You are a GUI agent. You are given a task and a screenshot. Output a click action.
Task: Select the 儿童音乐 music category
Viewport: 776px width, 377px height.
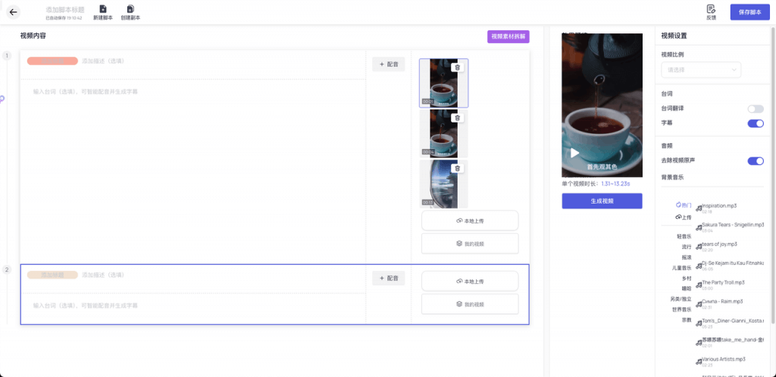681,268
